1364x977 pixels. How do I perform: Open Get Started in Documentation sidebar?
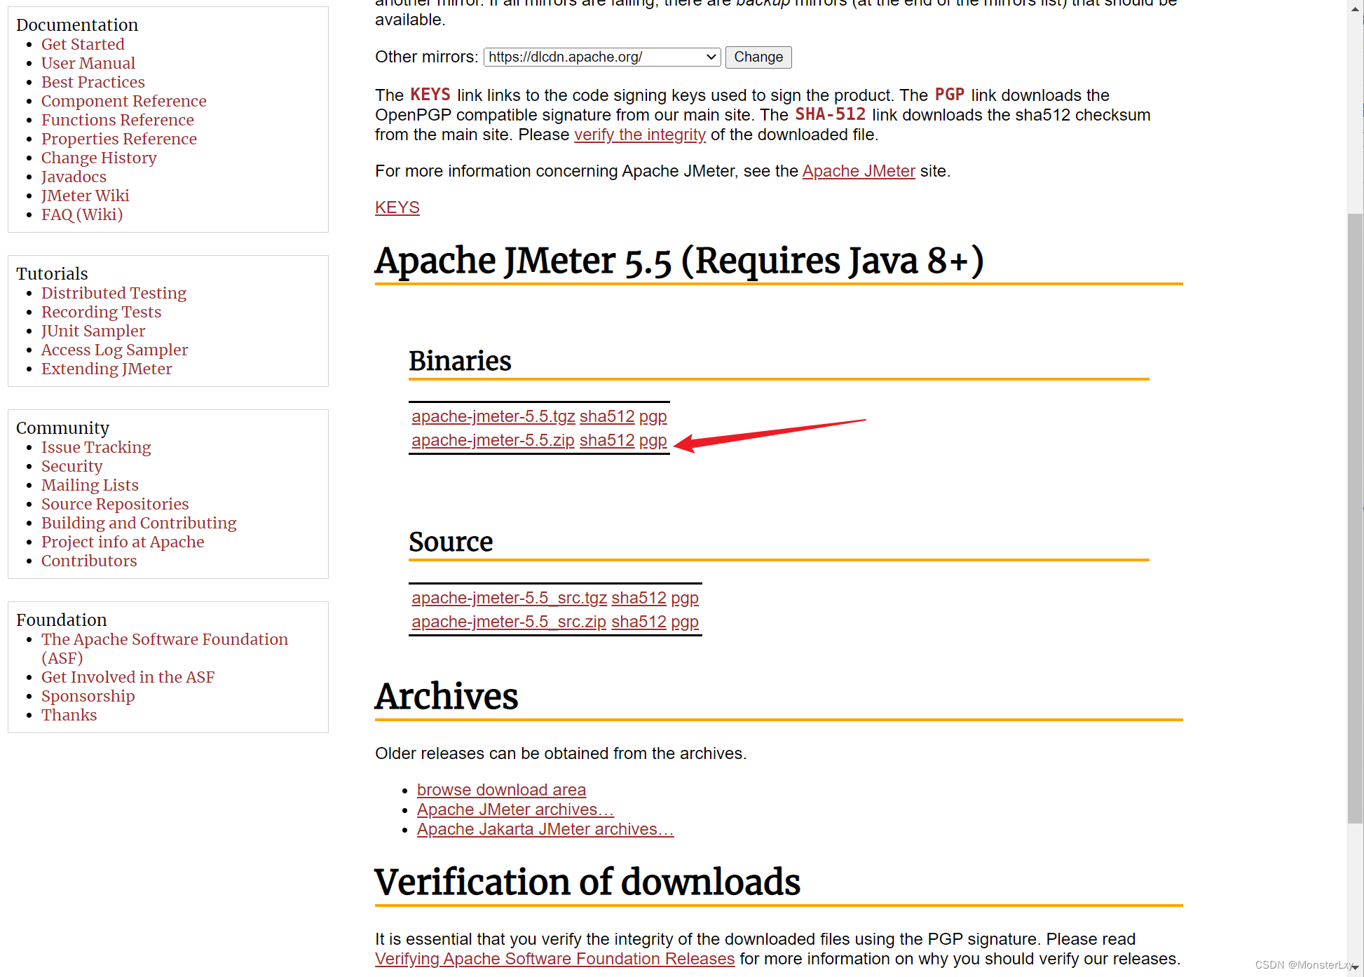click(x=83, y=44)
